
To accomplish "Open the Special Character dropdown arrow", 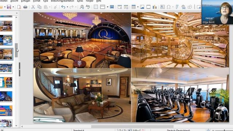I will coord(173,7).
